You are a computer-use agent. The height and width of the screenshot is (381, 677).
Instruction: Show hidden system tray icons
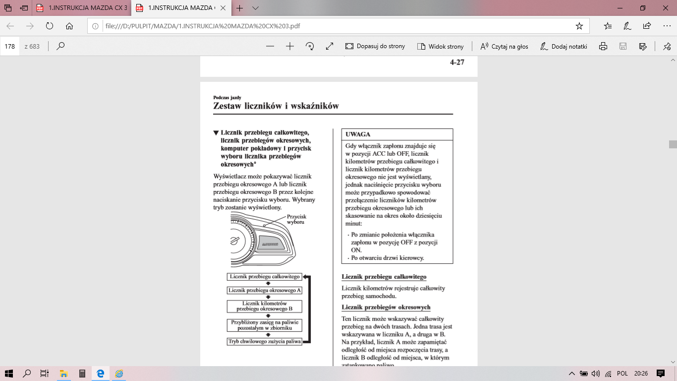coord(572,374)
